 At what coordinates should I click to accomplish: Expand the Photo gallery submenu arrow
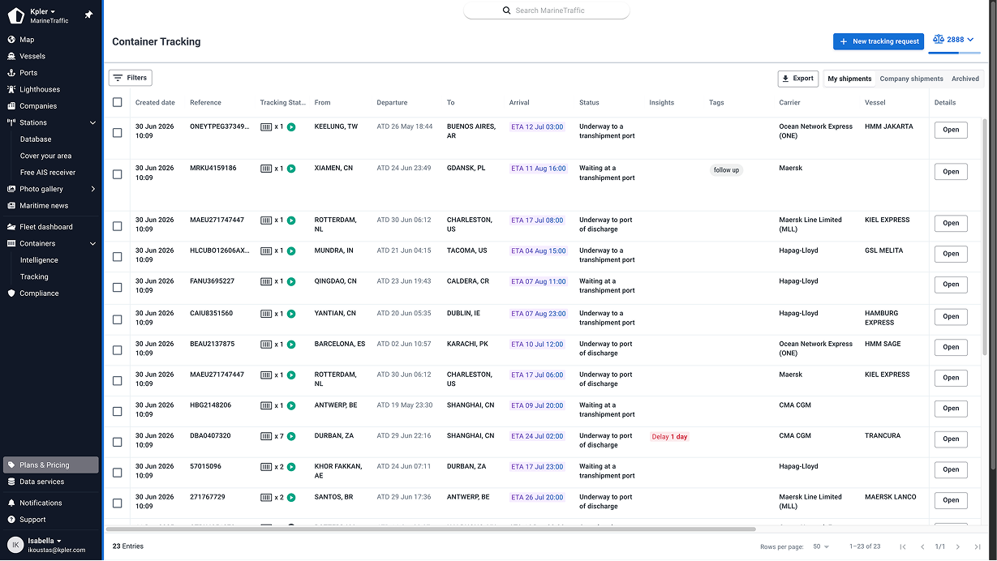click(x=92, y=189)
